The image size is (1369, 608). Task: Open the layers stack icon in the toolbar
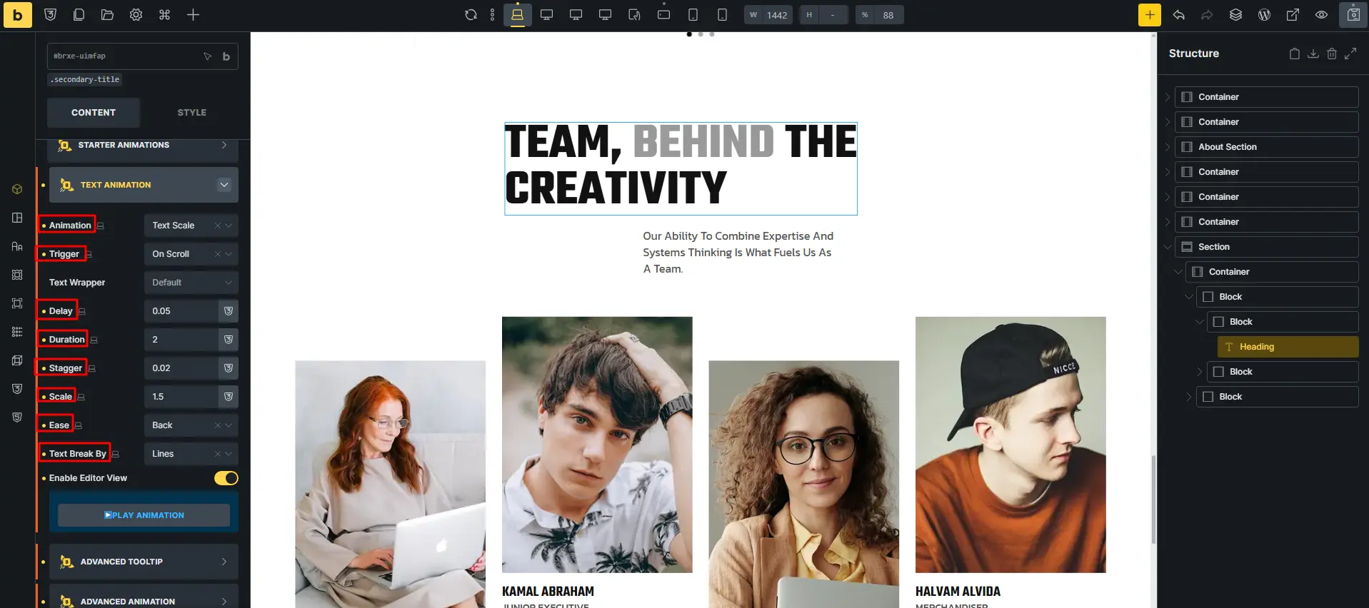(x=1235, y=15)
